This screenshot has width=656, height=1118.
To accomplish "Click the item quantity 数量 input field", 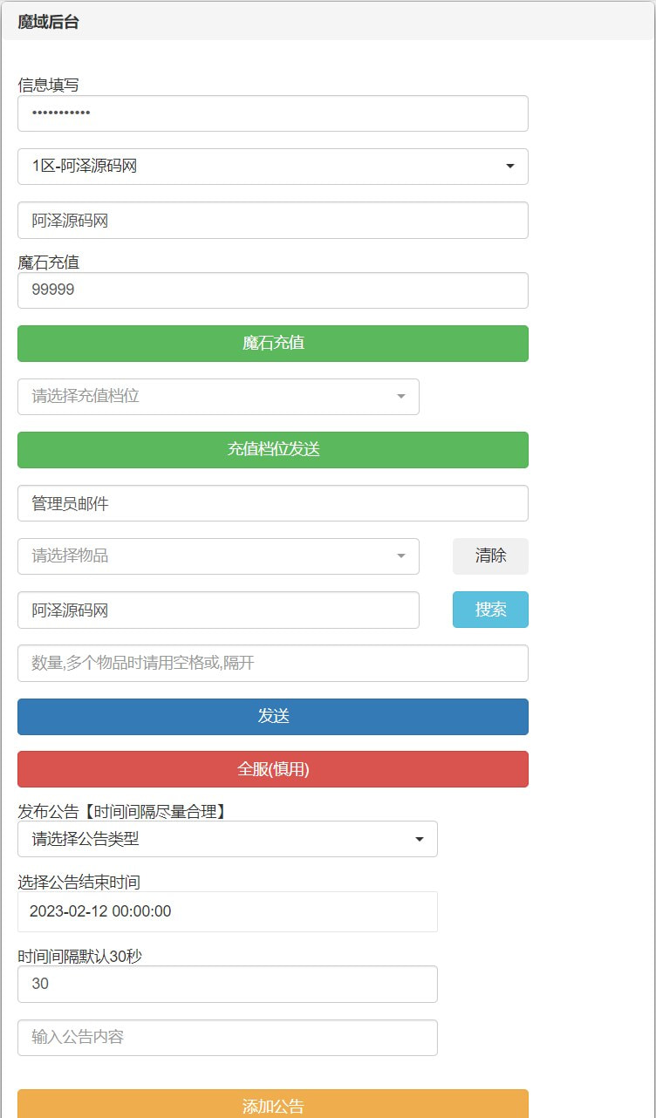I will pyautogui.click(x=272, y=664).
